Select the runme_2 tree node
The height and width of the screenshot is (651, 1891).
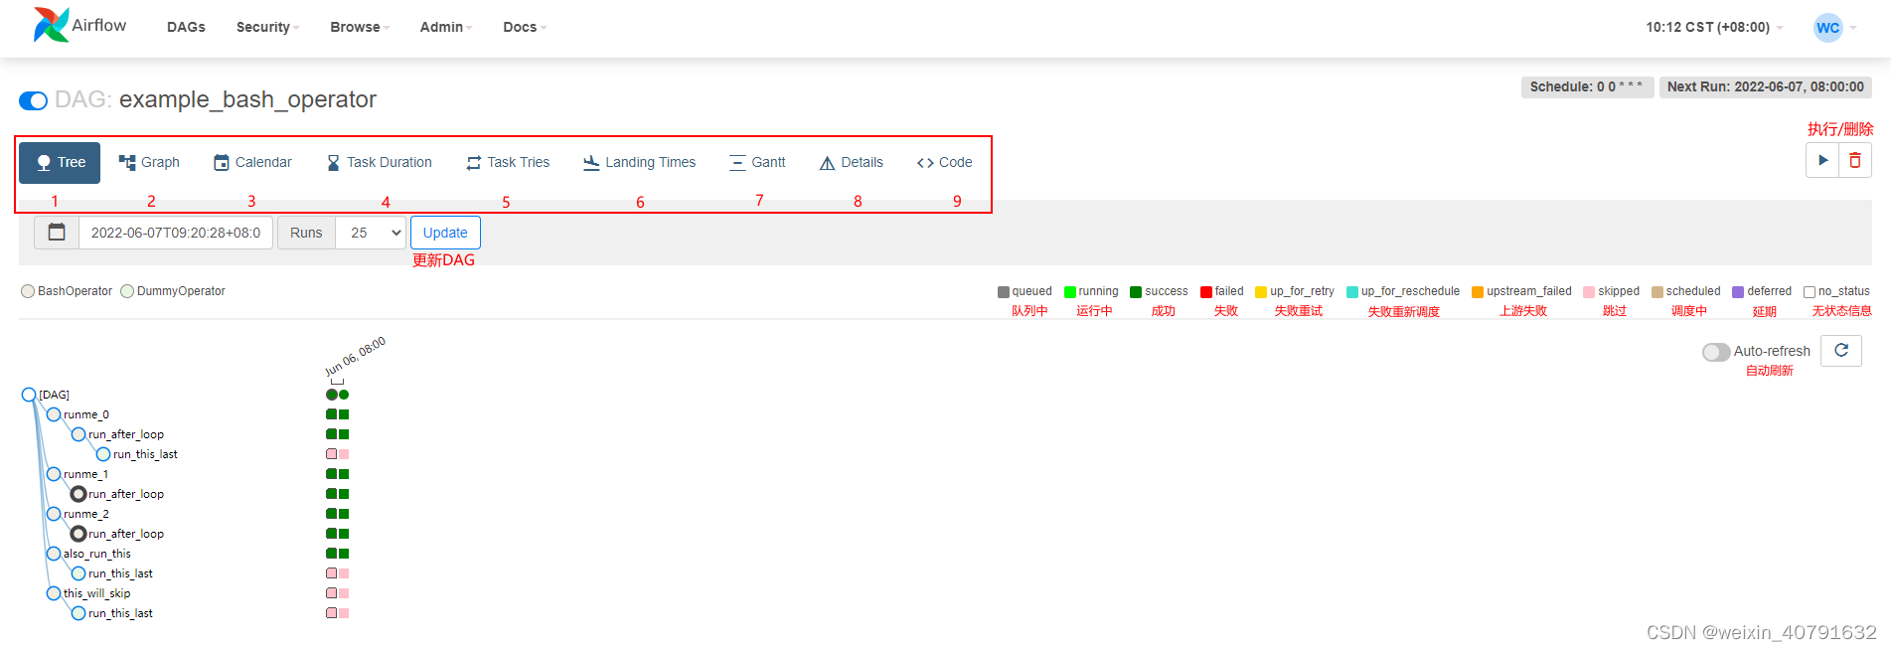click(x=54, y=514)
